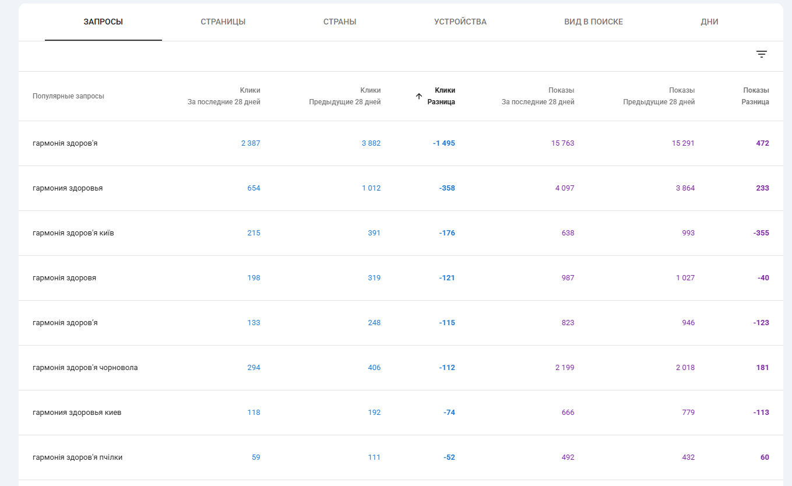Click the ЗАПРОСЫ tab

click(103, 22)
